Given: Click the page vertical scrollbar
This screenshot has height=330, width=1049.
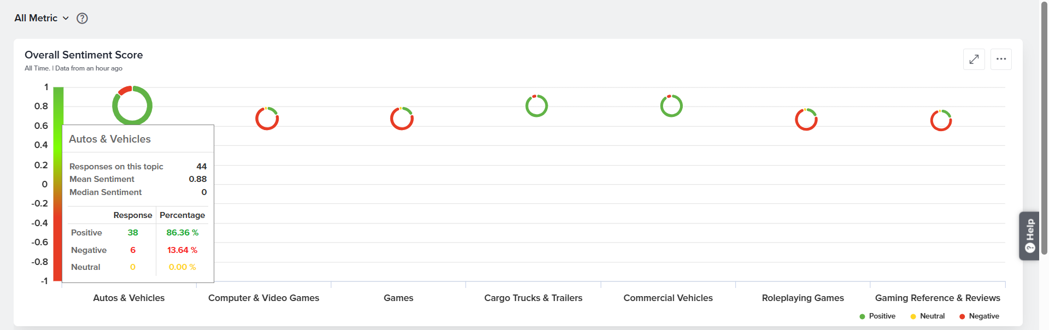Looking at the screenshot, I should click(1044, 128).
